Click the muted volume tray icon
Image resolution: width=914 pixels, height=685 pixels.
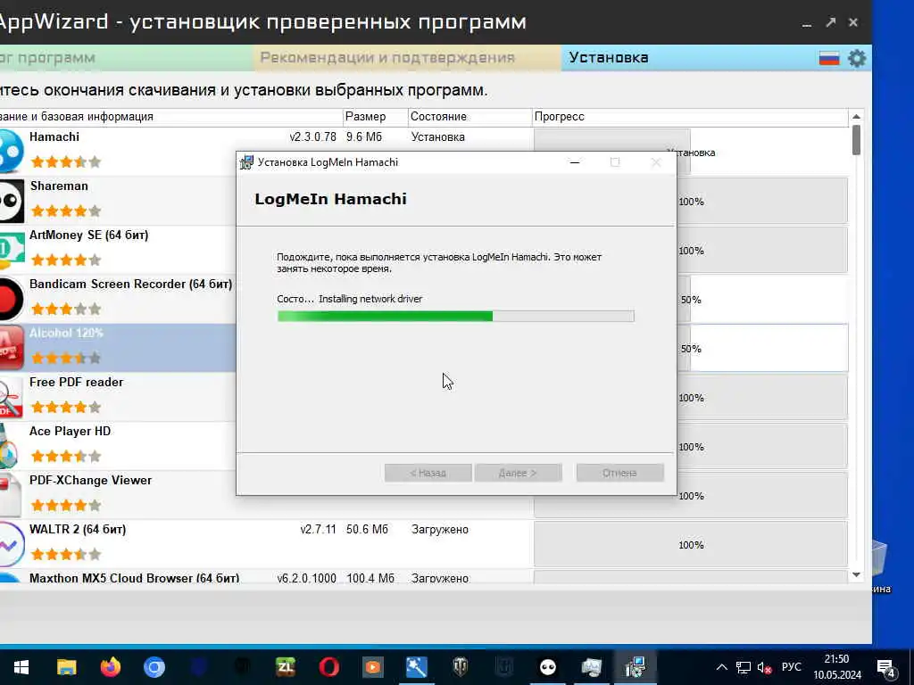pos(764,667)
